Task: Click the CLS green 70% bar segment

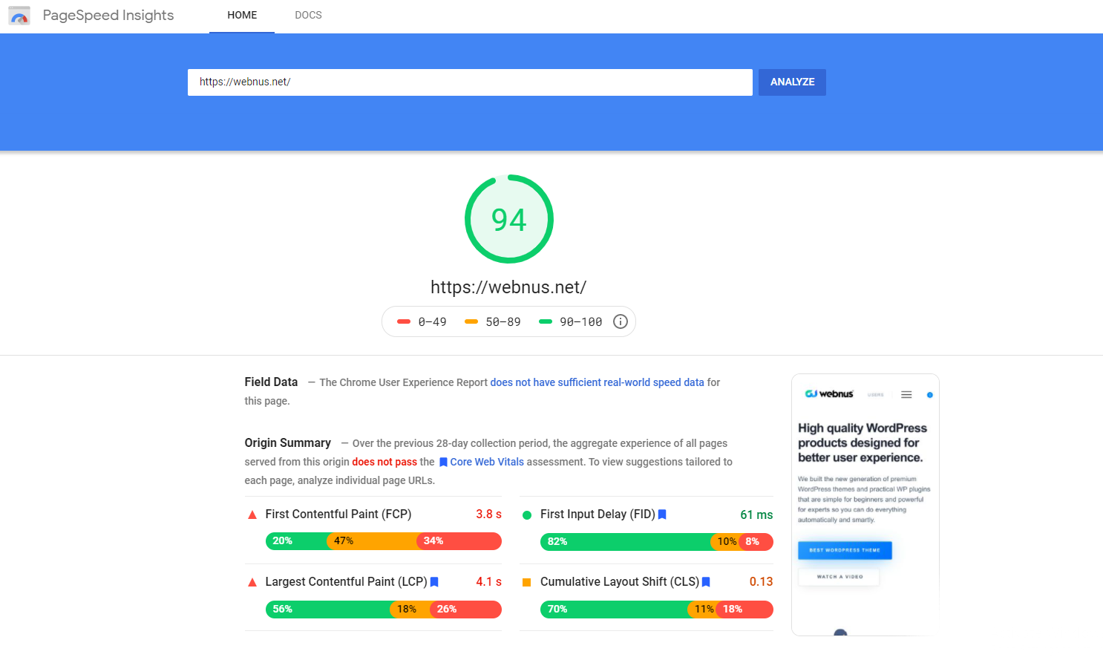Action: tap(614, 610)
